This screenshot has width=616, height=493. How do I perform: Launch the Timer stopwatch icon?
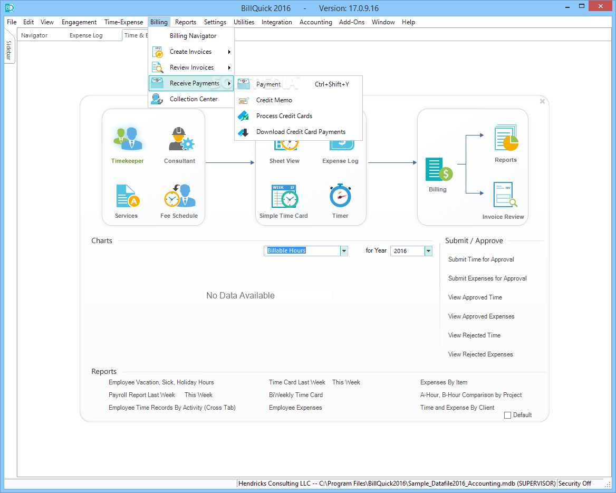tap(340, 195)
